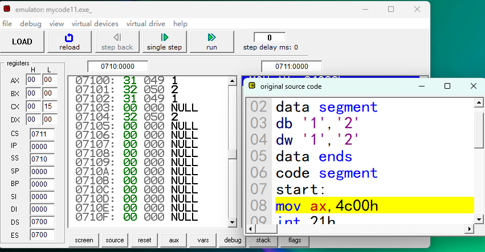
Task: Open the file menu
Action: [7, 24]
